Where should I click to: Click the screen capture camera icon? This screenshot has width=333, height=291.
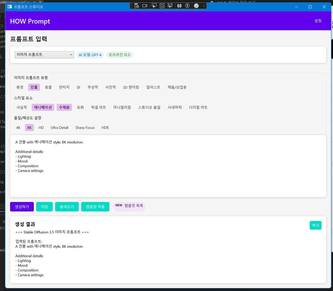[x=145, y=5]
